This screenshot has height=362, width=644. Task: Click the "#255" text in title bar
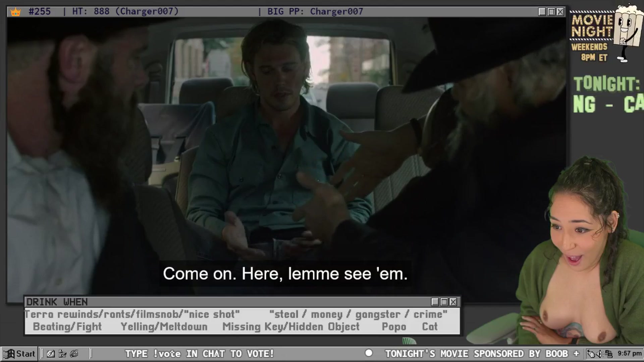tap(40, 11)
